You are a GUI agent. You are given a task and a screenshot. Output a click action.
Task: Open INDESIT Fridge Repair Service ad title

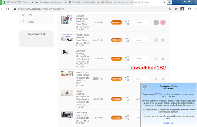point(82,21)
